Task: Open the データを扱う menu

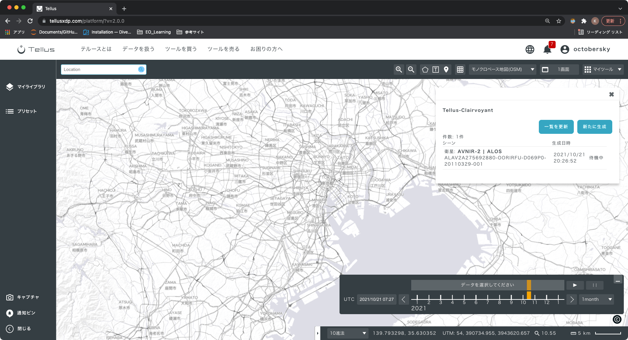Action: click(x=138, y=49)
